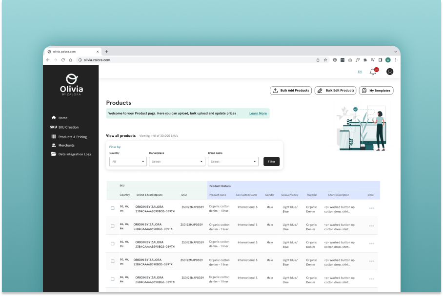Screen dimensions: 443x296
Task: Click the Material column header
Action: [312, 195]
